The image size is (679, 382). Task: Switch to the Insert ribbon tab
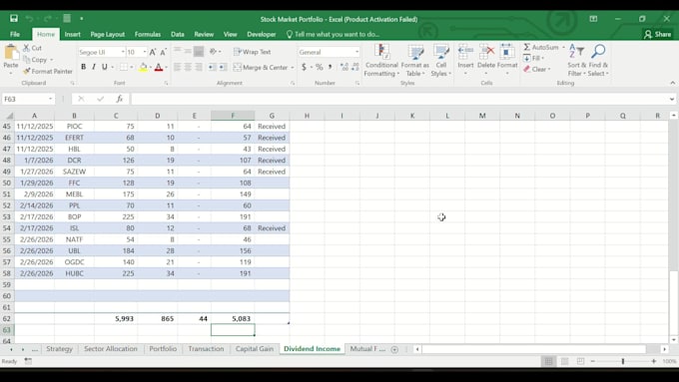click(72, 34)
